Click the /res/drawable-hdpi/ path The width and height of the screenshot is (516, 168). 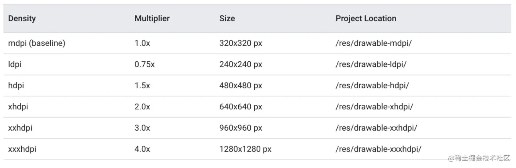[372, 86]
